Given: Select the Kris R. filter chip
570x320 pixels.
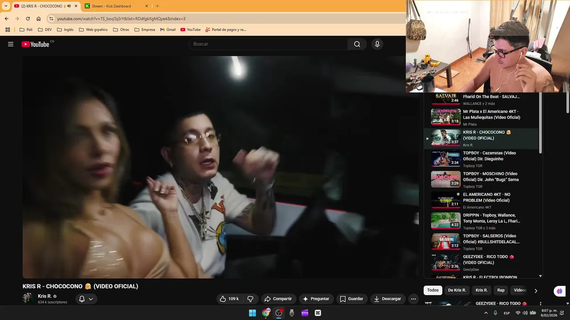Looking at the screenshot, I should pyautogui.click(x=481, y=290).
